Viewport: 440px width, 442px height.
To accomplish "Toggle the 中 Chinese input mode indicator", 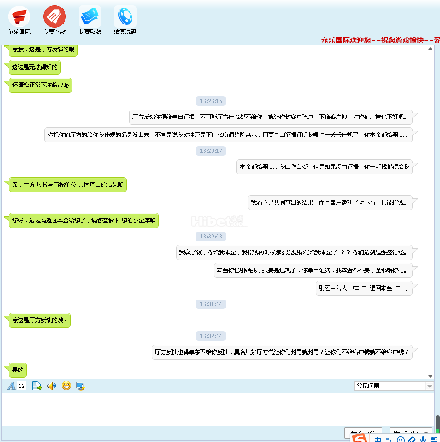I will [x=378, y=440].
